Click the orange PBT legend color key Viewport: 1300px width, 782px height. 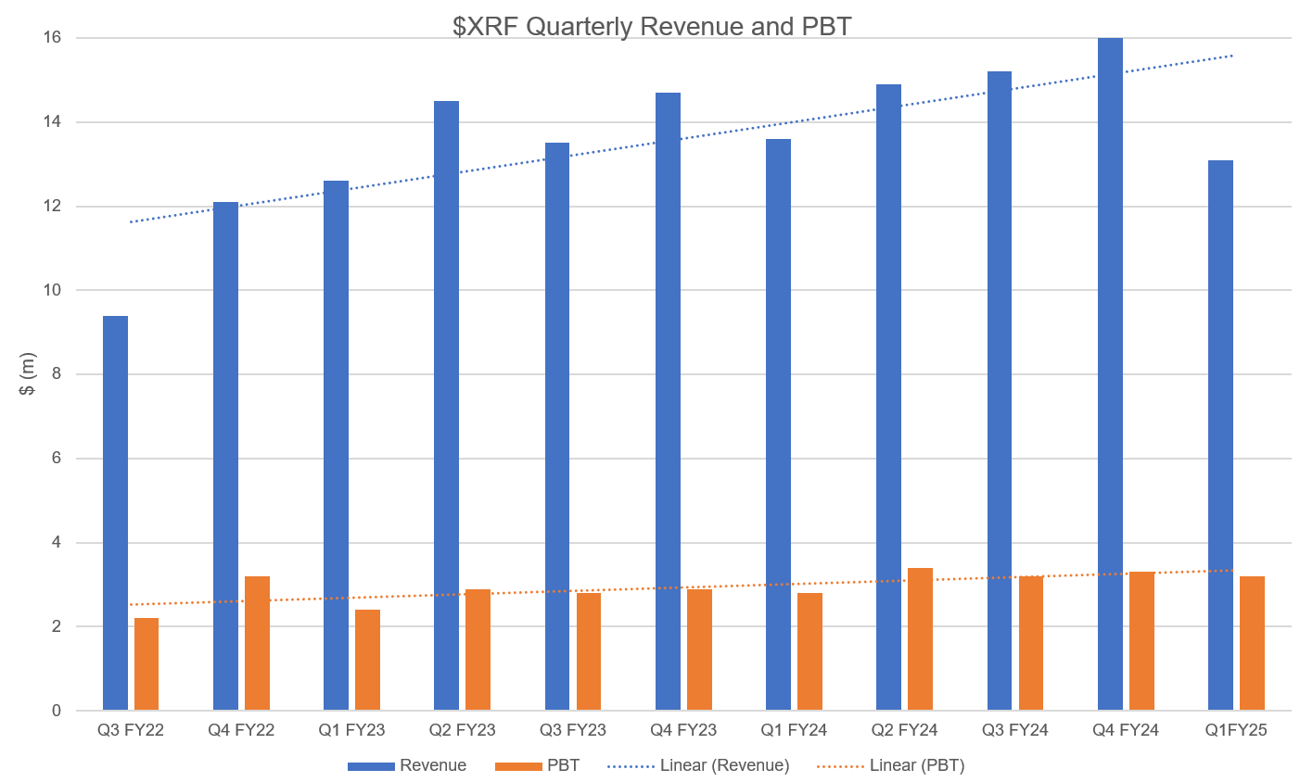[x=518, y=766]
